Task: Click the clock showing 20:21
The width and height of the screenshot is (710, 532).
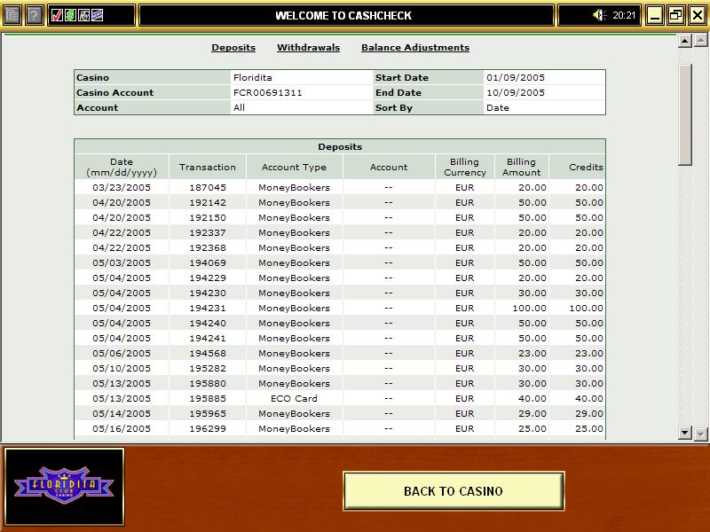Action: point(625,15)
